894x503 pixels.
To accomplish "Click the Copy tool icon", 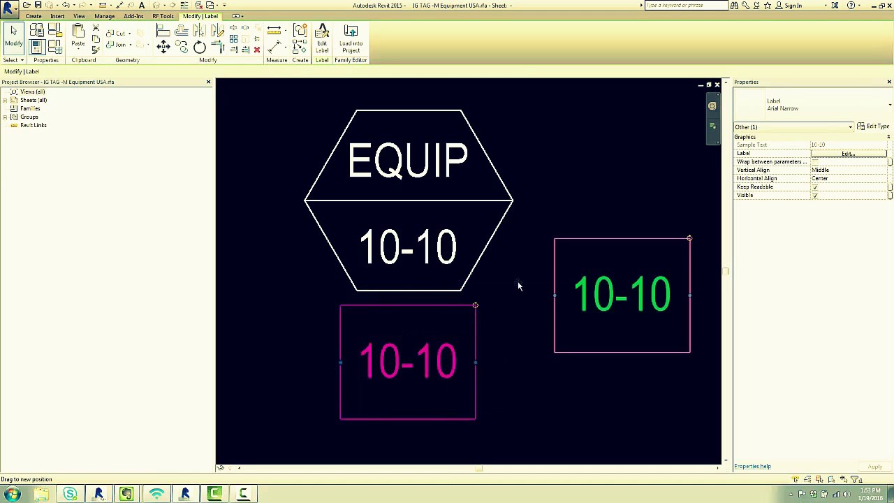I will point(182,47).
